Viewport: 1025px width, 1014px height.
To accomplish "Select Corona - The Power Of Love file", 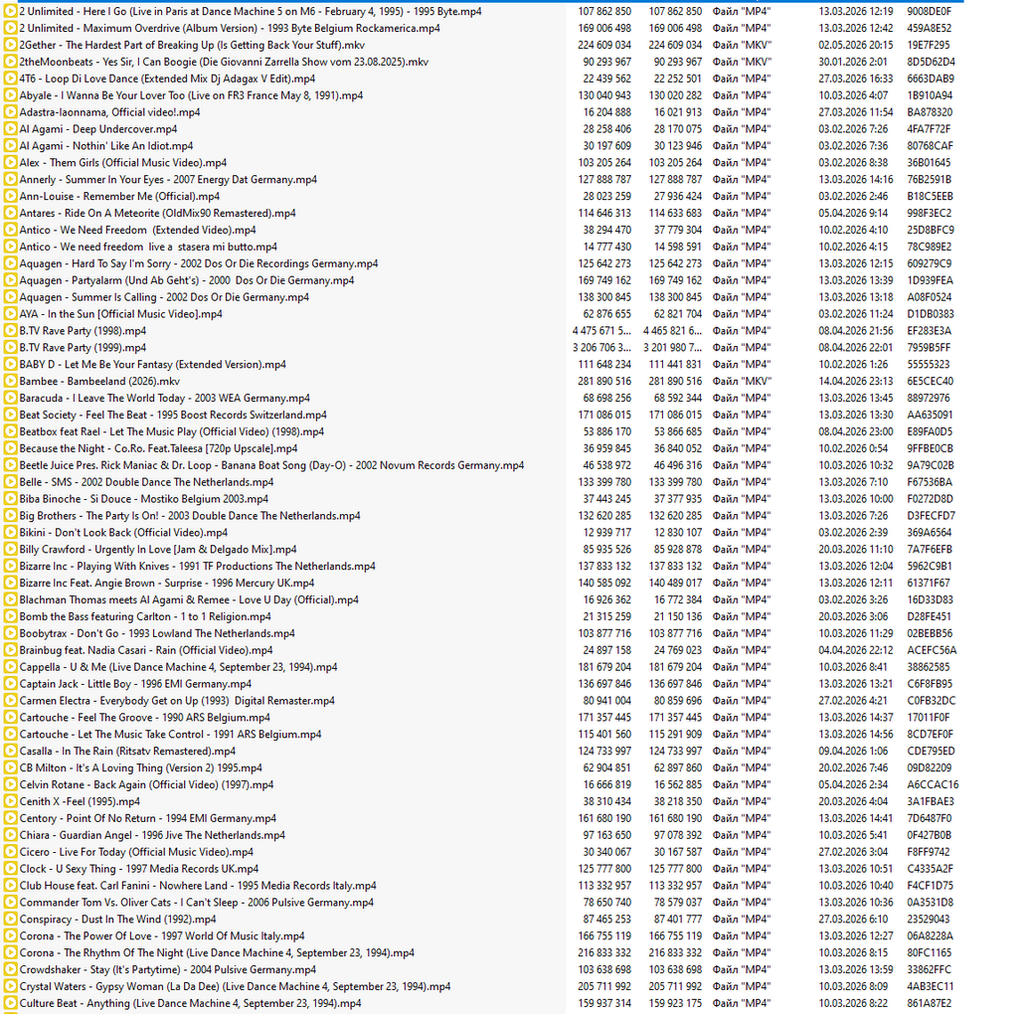I will point(161,936).
